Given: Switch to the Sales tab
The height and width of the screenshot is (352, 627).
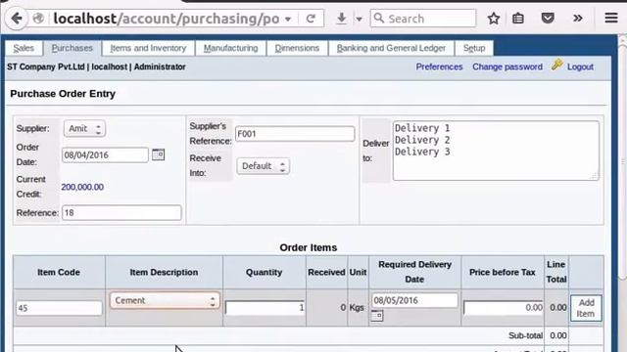Looking at the screenshot, I should tap(24, 48).
